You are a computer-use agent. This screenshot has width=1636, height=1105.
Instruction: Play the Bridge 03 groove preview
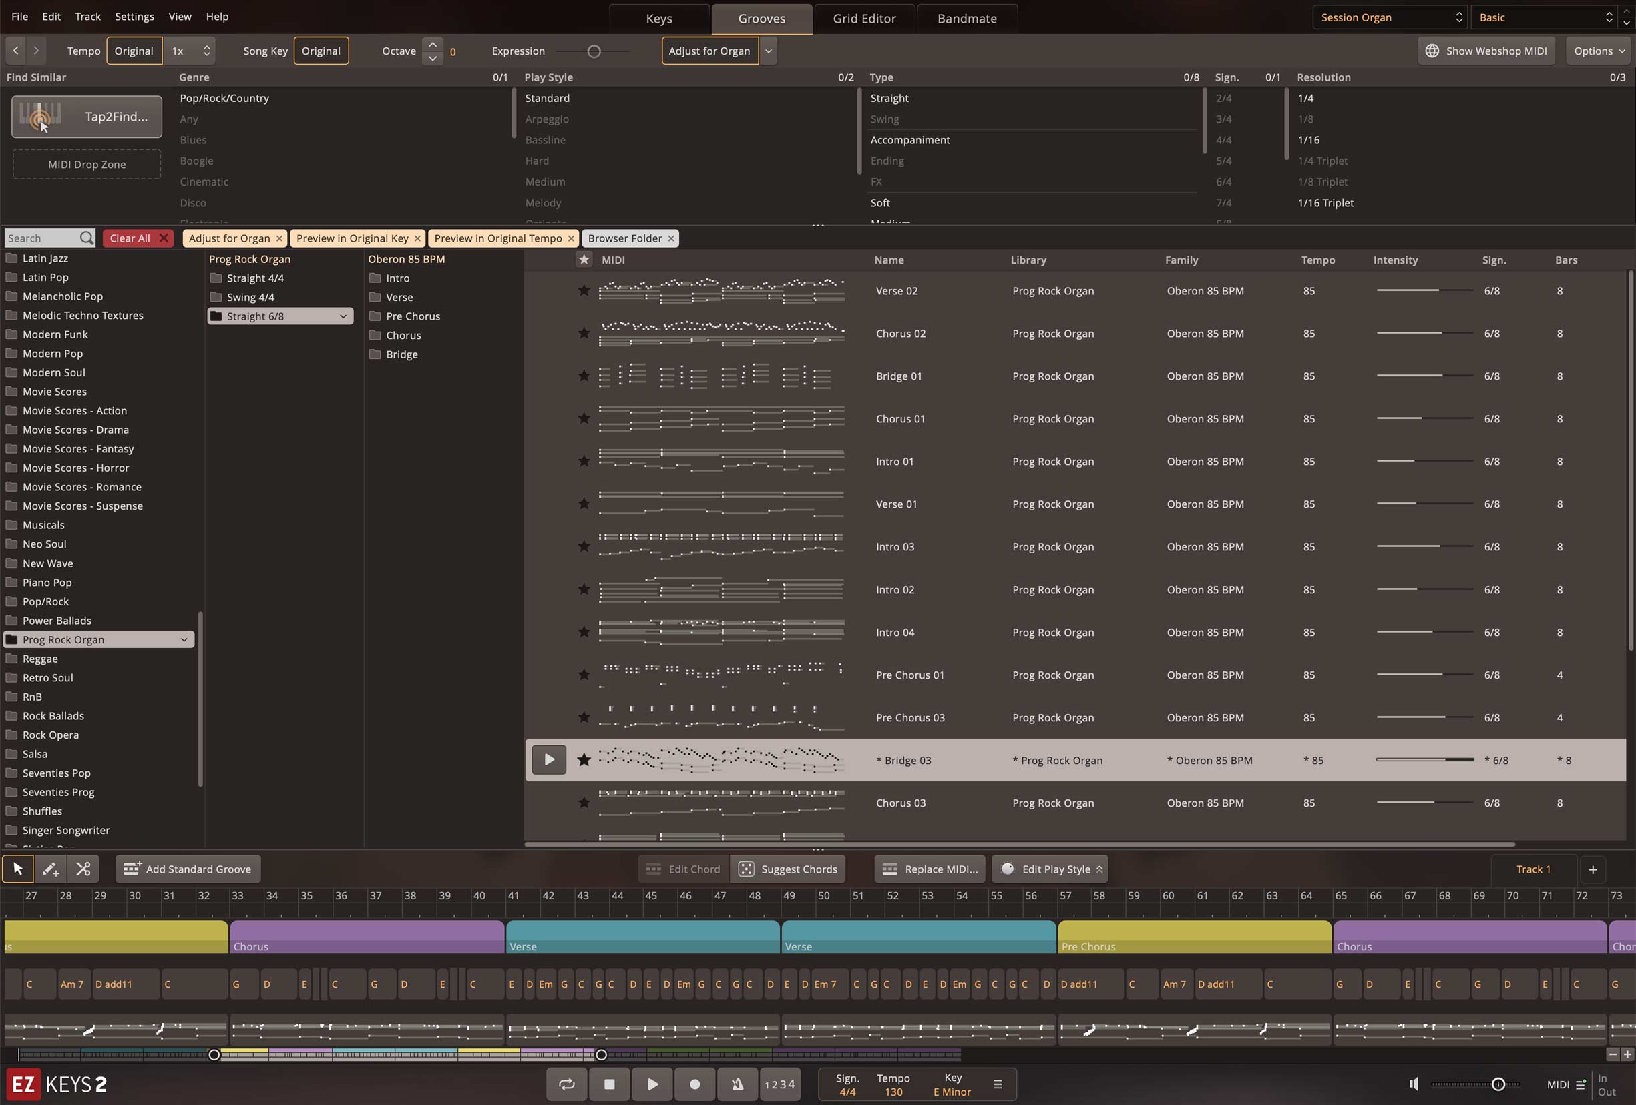[549, 759]
